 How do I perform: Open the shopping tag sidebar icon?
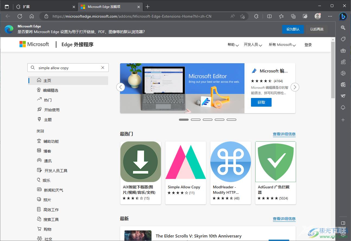tap(343, 39)
